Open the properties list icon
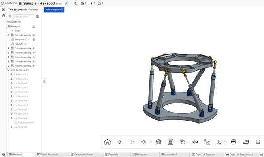Viewport: 264px width, 157px height. coord(170,142)
